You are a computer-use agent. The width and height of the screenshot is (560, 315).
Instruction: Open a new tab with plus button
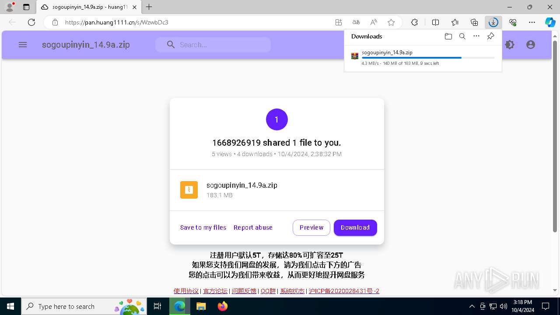pyautogui.click(x=149, y=7)
